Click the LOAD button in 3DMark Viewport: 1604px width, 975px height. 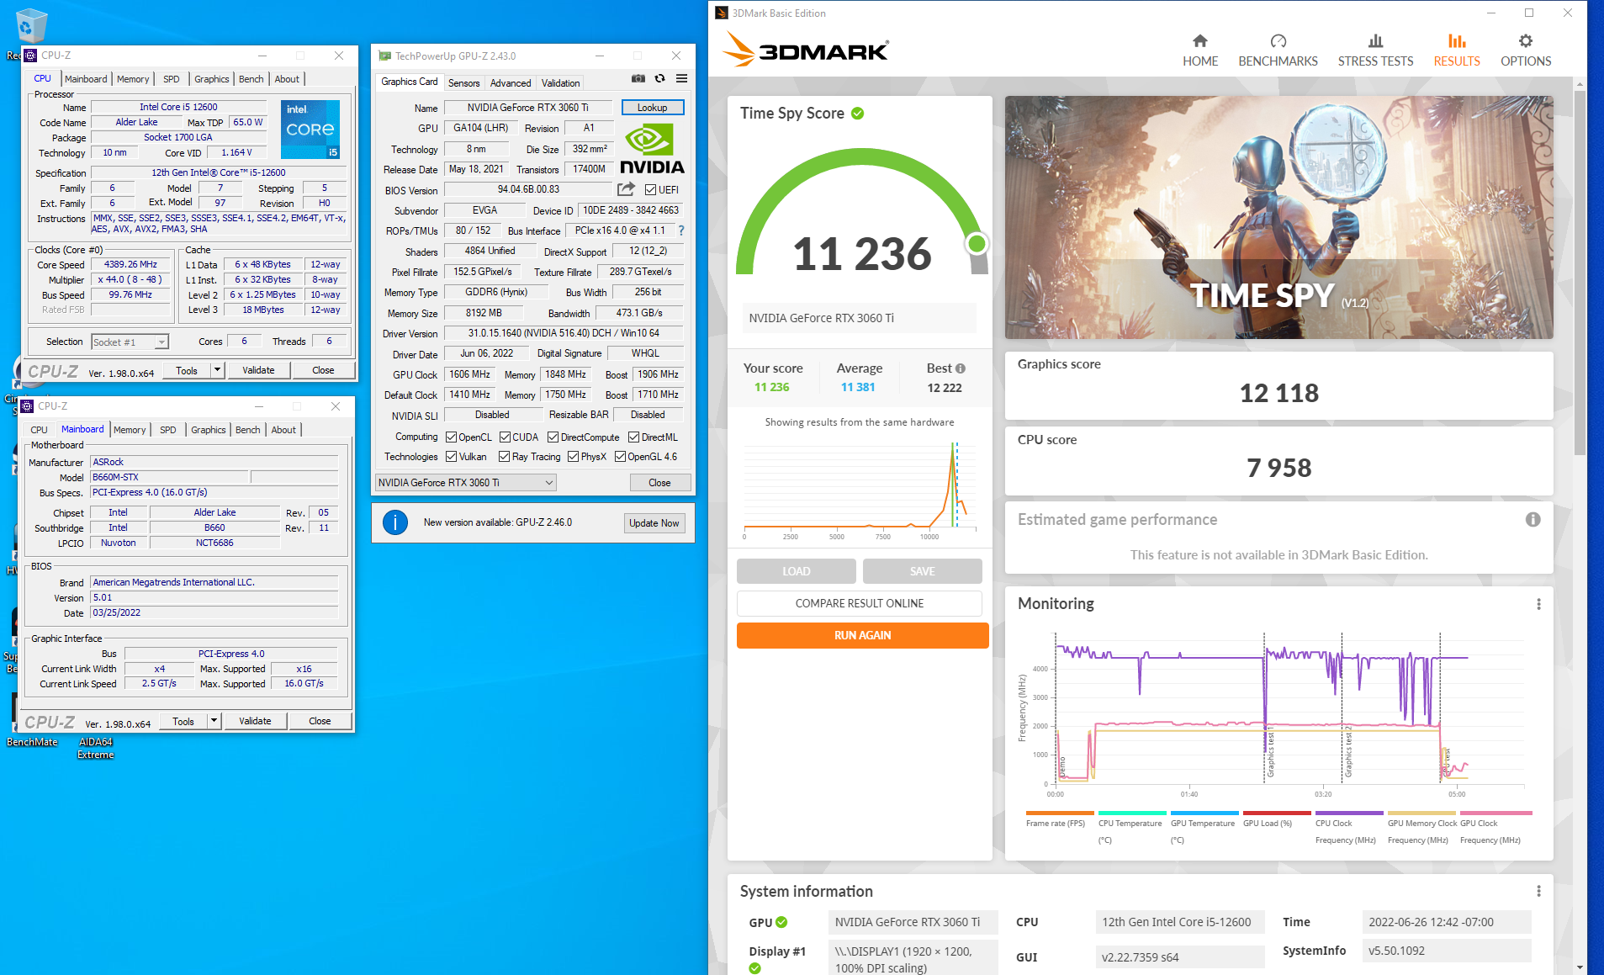(796, 571)
